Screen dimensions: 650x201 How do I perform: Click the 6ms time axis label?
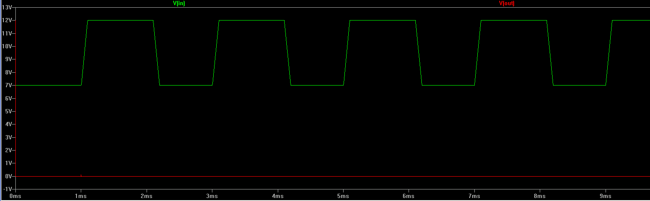click(x=409, y=197)
